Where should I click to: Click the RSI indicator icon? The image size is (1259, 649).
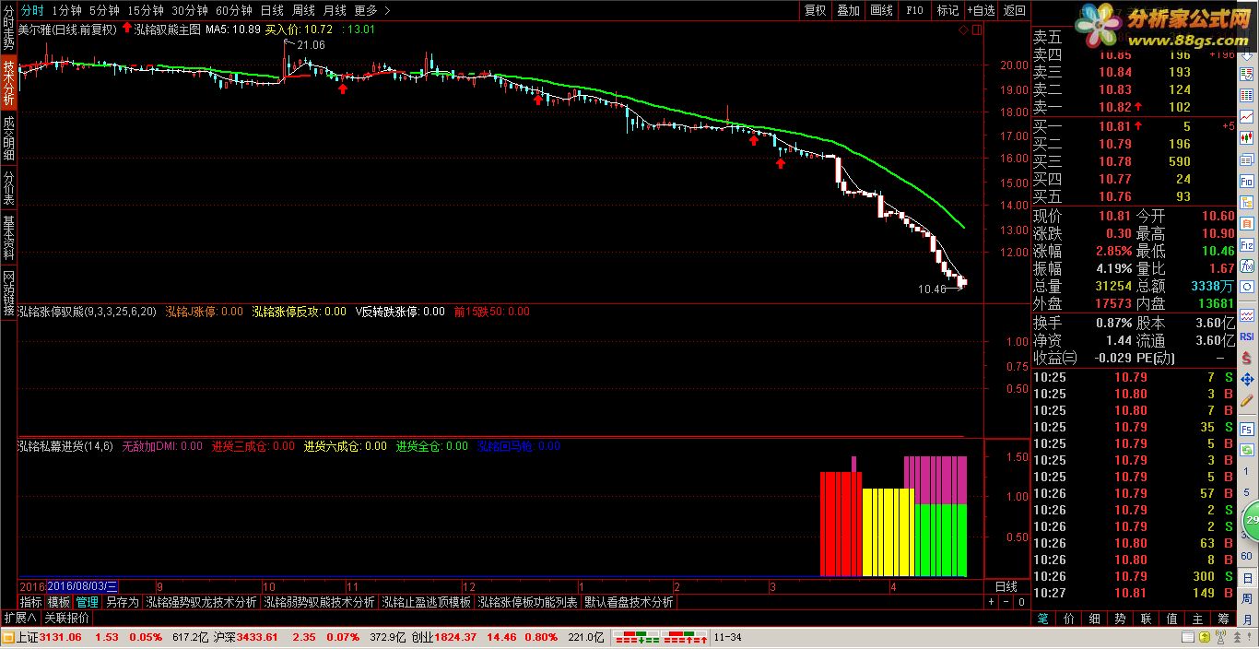pos(1246,337)
